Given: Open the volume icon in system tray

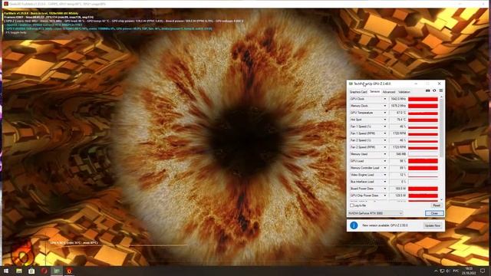Looking at the screenshot, I should [x=448, y=271].
